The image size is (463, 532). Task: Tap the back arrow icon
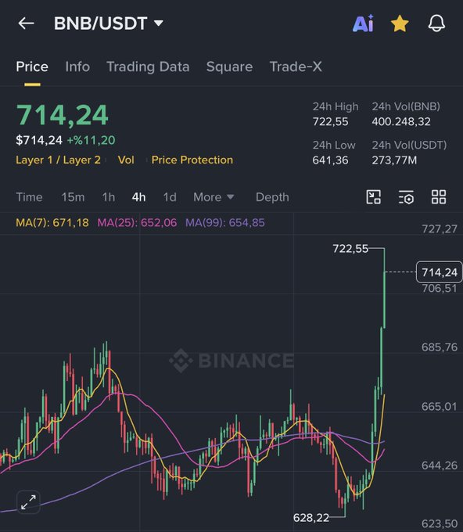click(26, 23)
